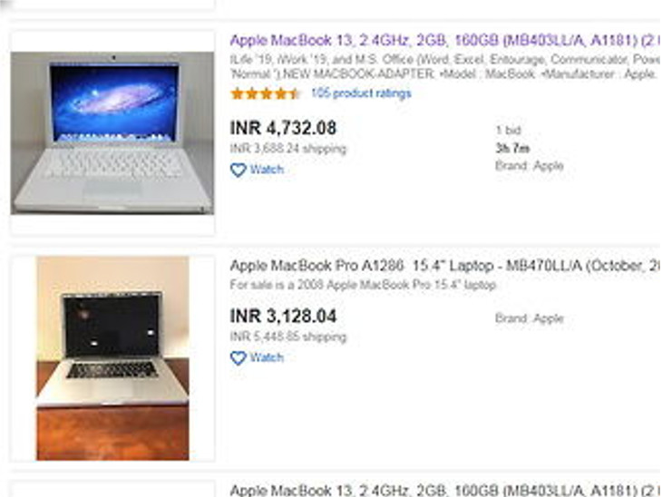Open the Apple MacBook Pro A1286 listing title
662x497 pixels.
[x=445, y=266]
